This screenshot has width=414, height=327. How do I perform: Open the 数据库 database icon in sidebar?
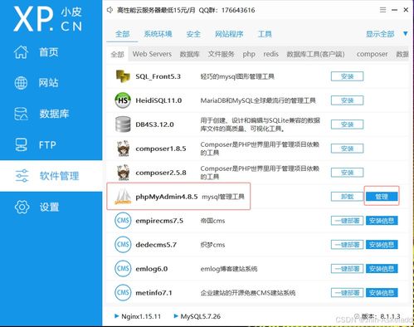[x=21, y=114]
